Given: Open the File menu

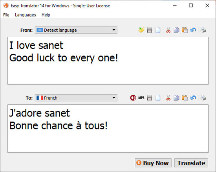Looking at the screenshot, I should (6, 15).
